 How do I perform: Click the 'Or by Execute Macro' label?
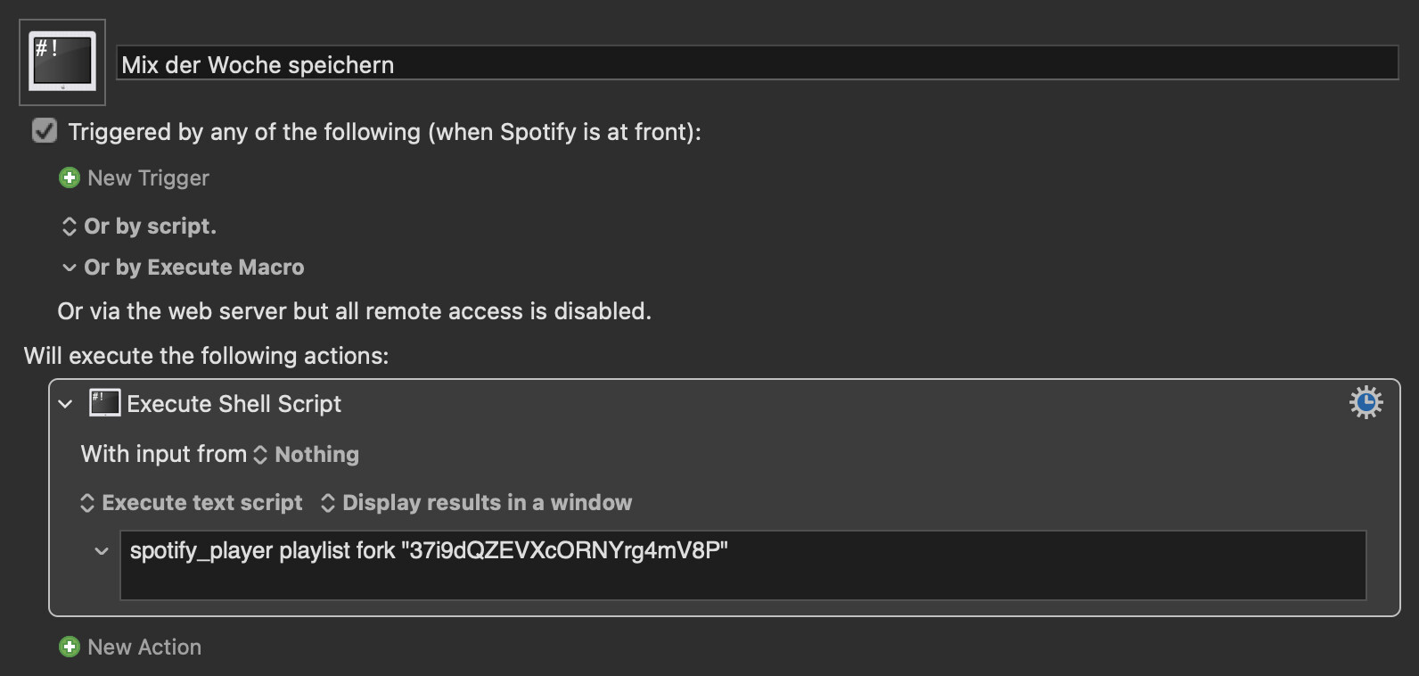pos(194,268)
